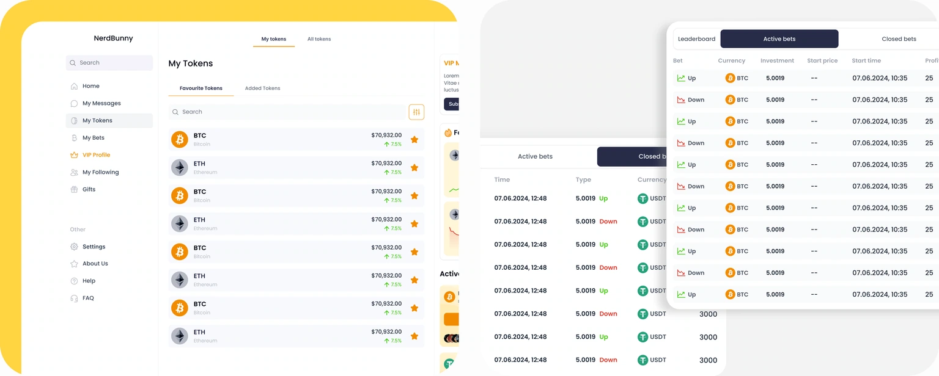Click the NerdBunny logo text
Viewport: 939px width, 376px height.
(113, 38)
